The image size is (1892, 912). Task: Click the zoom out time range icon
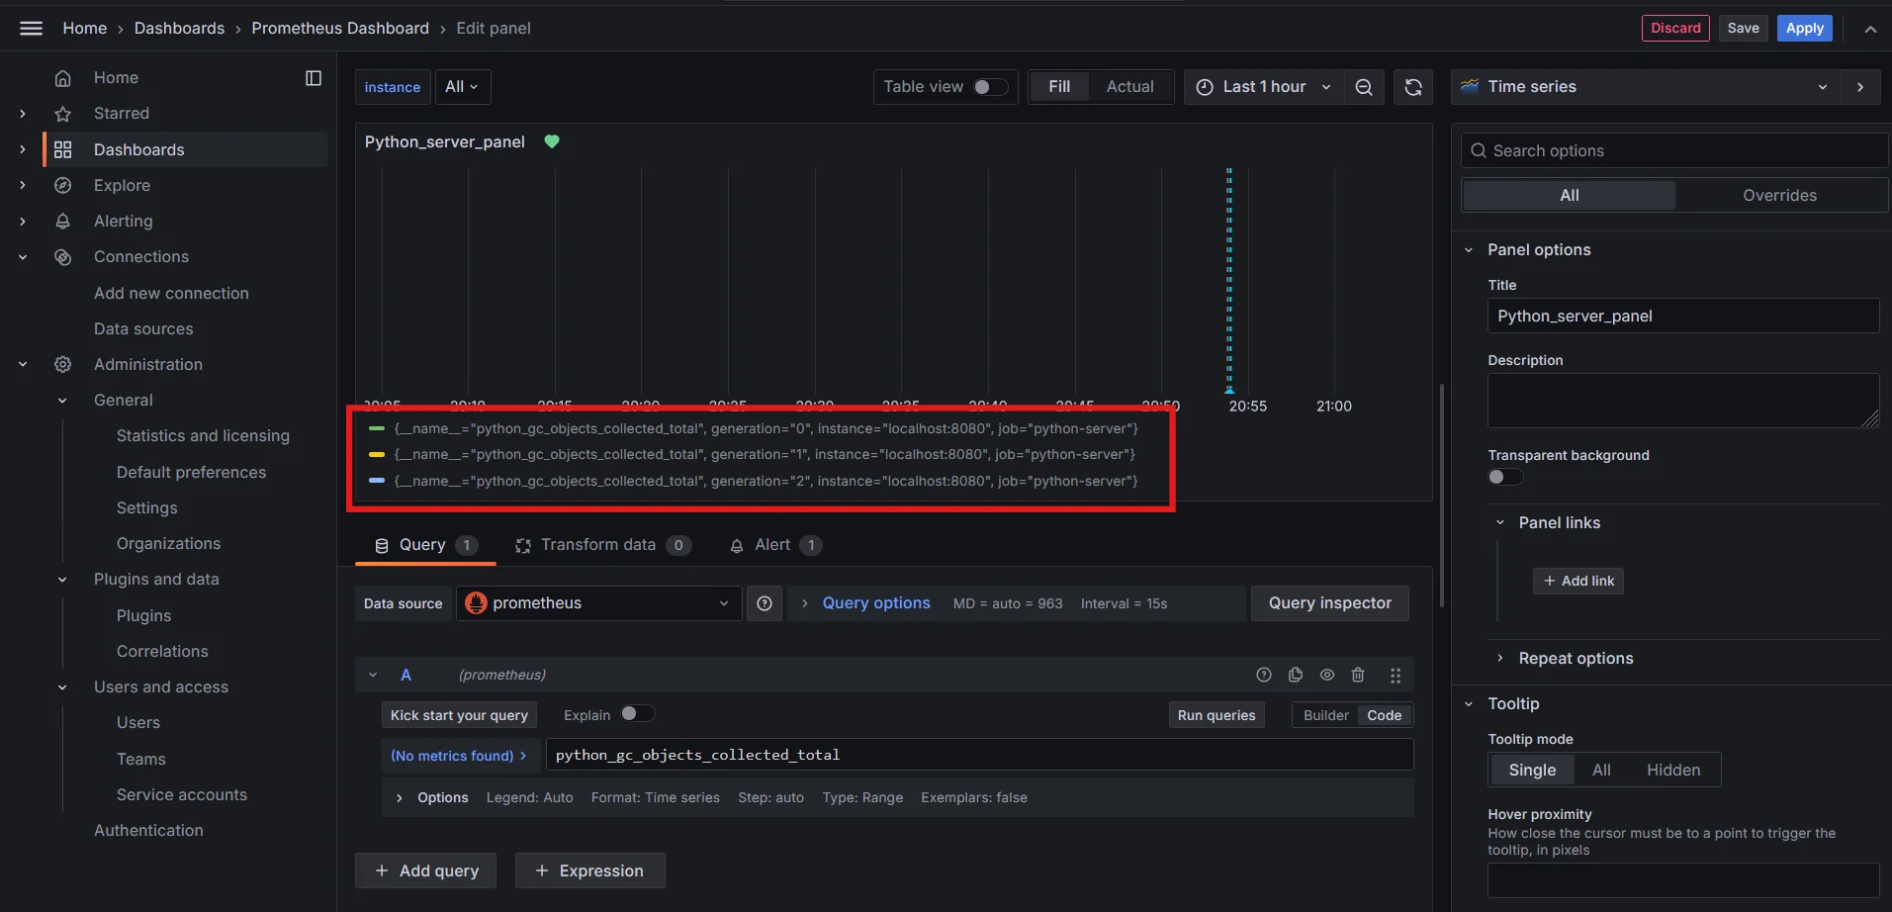[x=1364, y=87]
